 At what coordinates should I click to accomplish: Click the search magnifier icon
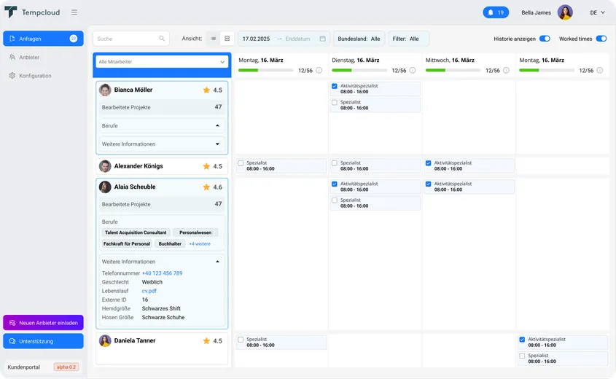tap(162, 39)
